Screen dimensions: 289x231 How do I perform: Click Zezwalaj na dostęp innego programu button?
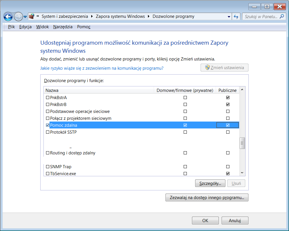coord(207,198)
